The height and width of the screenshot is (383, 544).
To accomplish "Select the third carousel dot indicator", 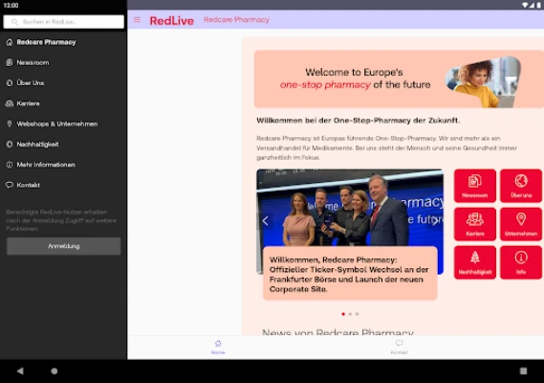I will tap(357, 314).
